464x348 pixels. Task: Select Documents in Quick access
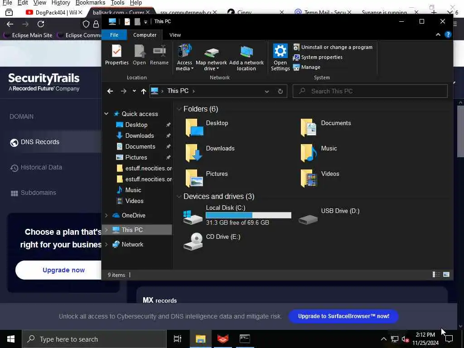click(x=140, y=146)
